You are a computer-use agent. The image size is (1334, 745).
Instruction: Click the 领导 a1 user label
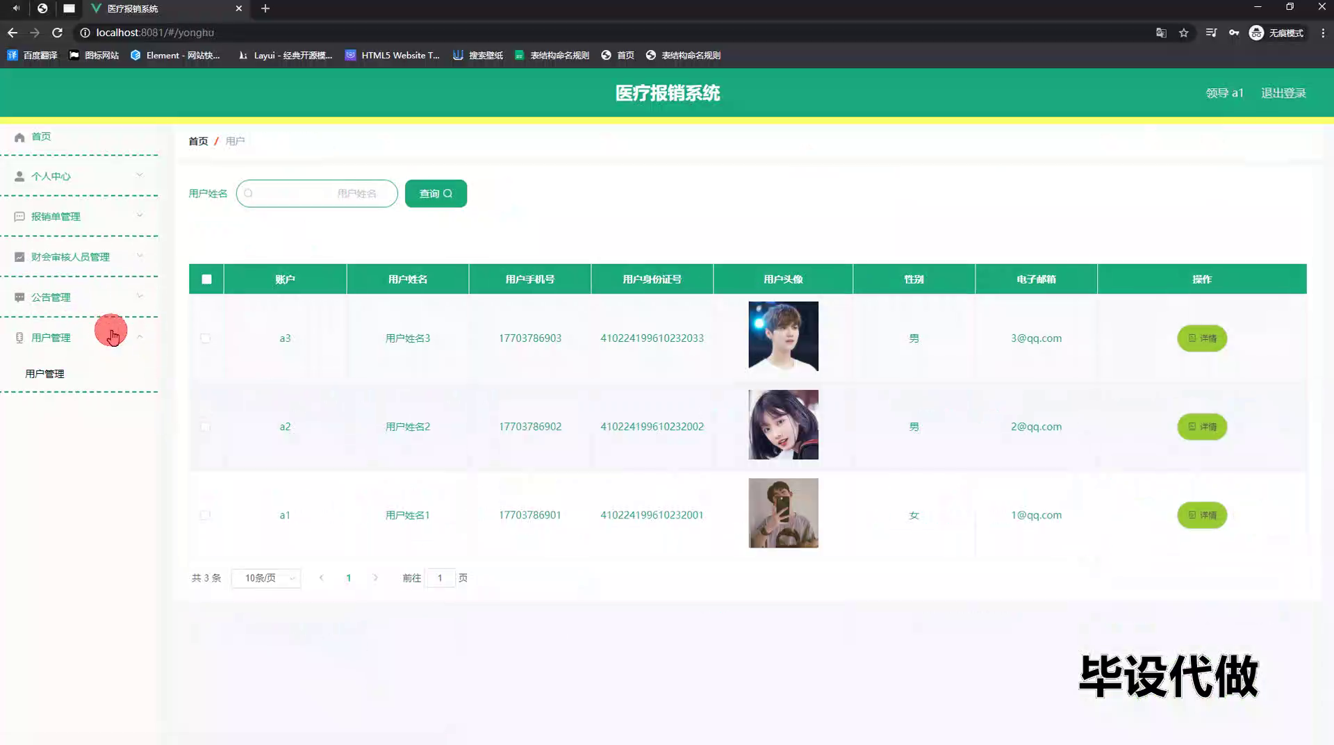[x=1224, y=93]
